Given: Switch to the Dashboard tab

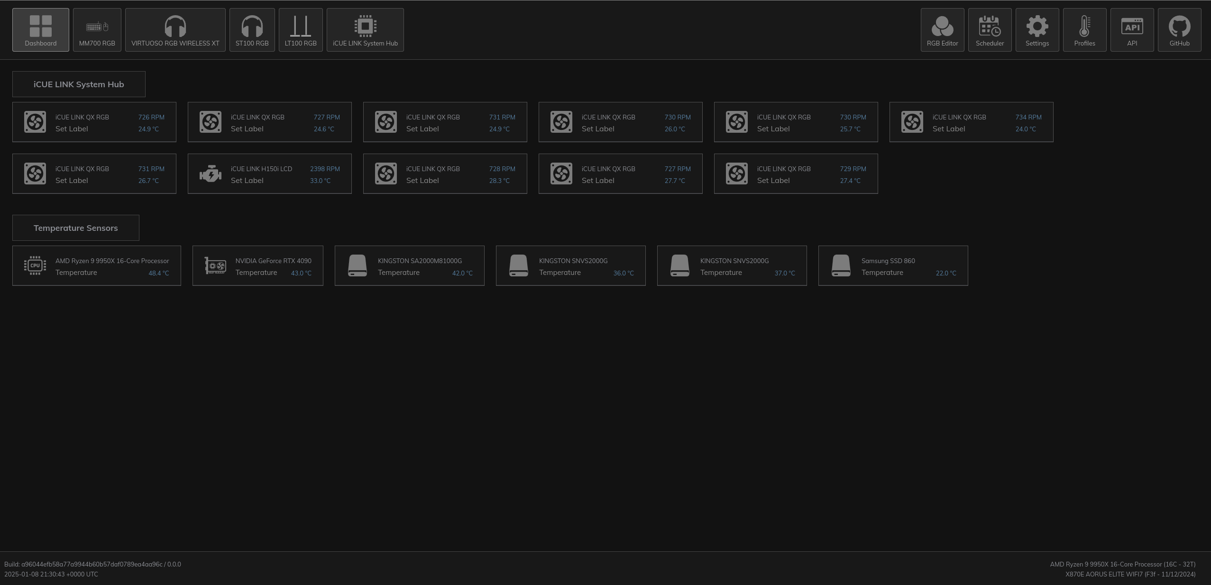Looking at the screenshot, I should pyautogui.click(x=40, y=29).
